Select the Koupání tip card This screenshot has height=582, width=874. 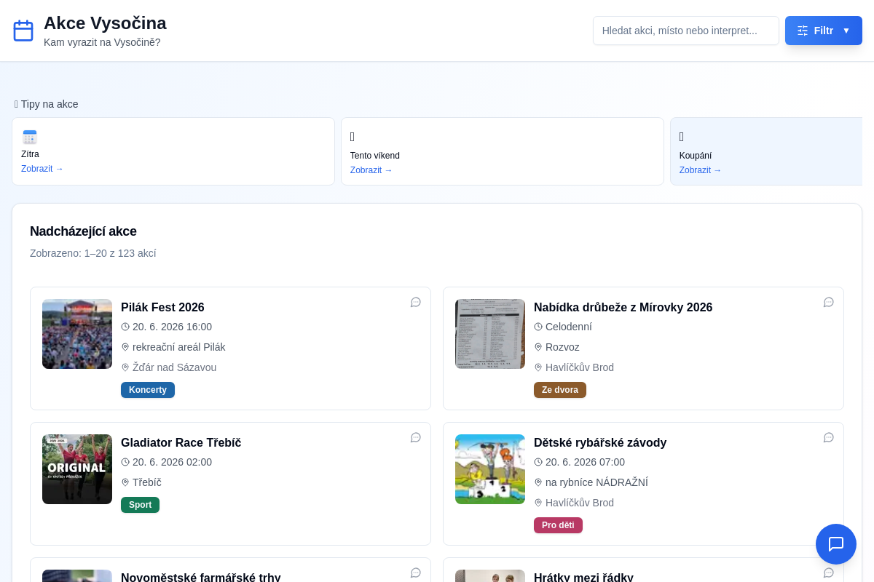766,151
